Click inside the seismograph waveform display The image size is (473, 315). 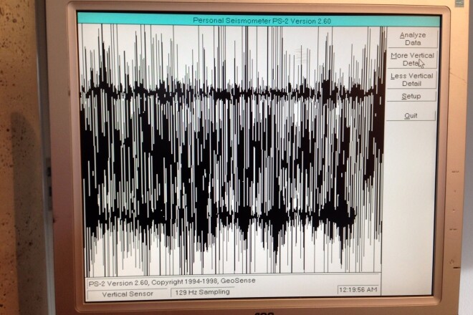tap(232, 149)
